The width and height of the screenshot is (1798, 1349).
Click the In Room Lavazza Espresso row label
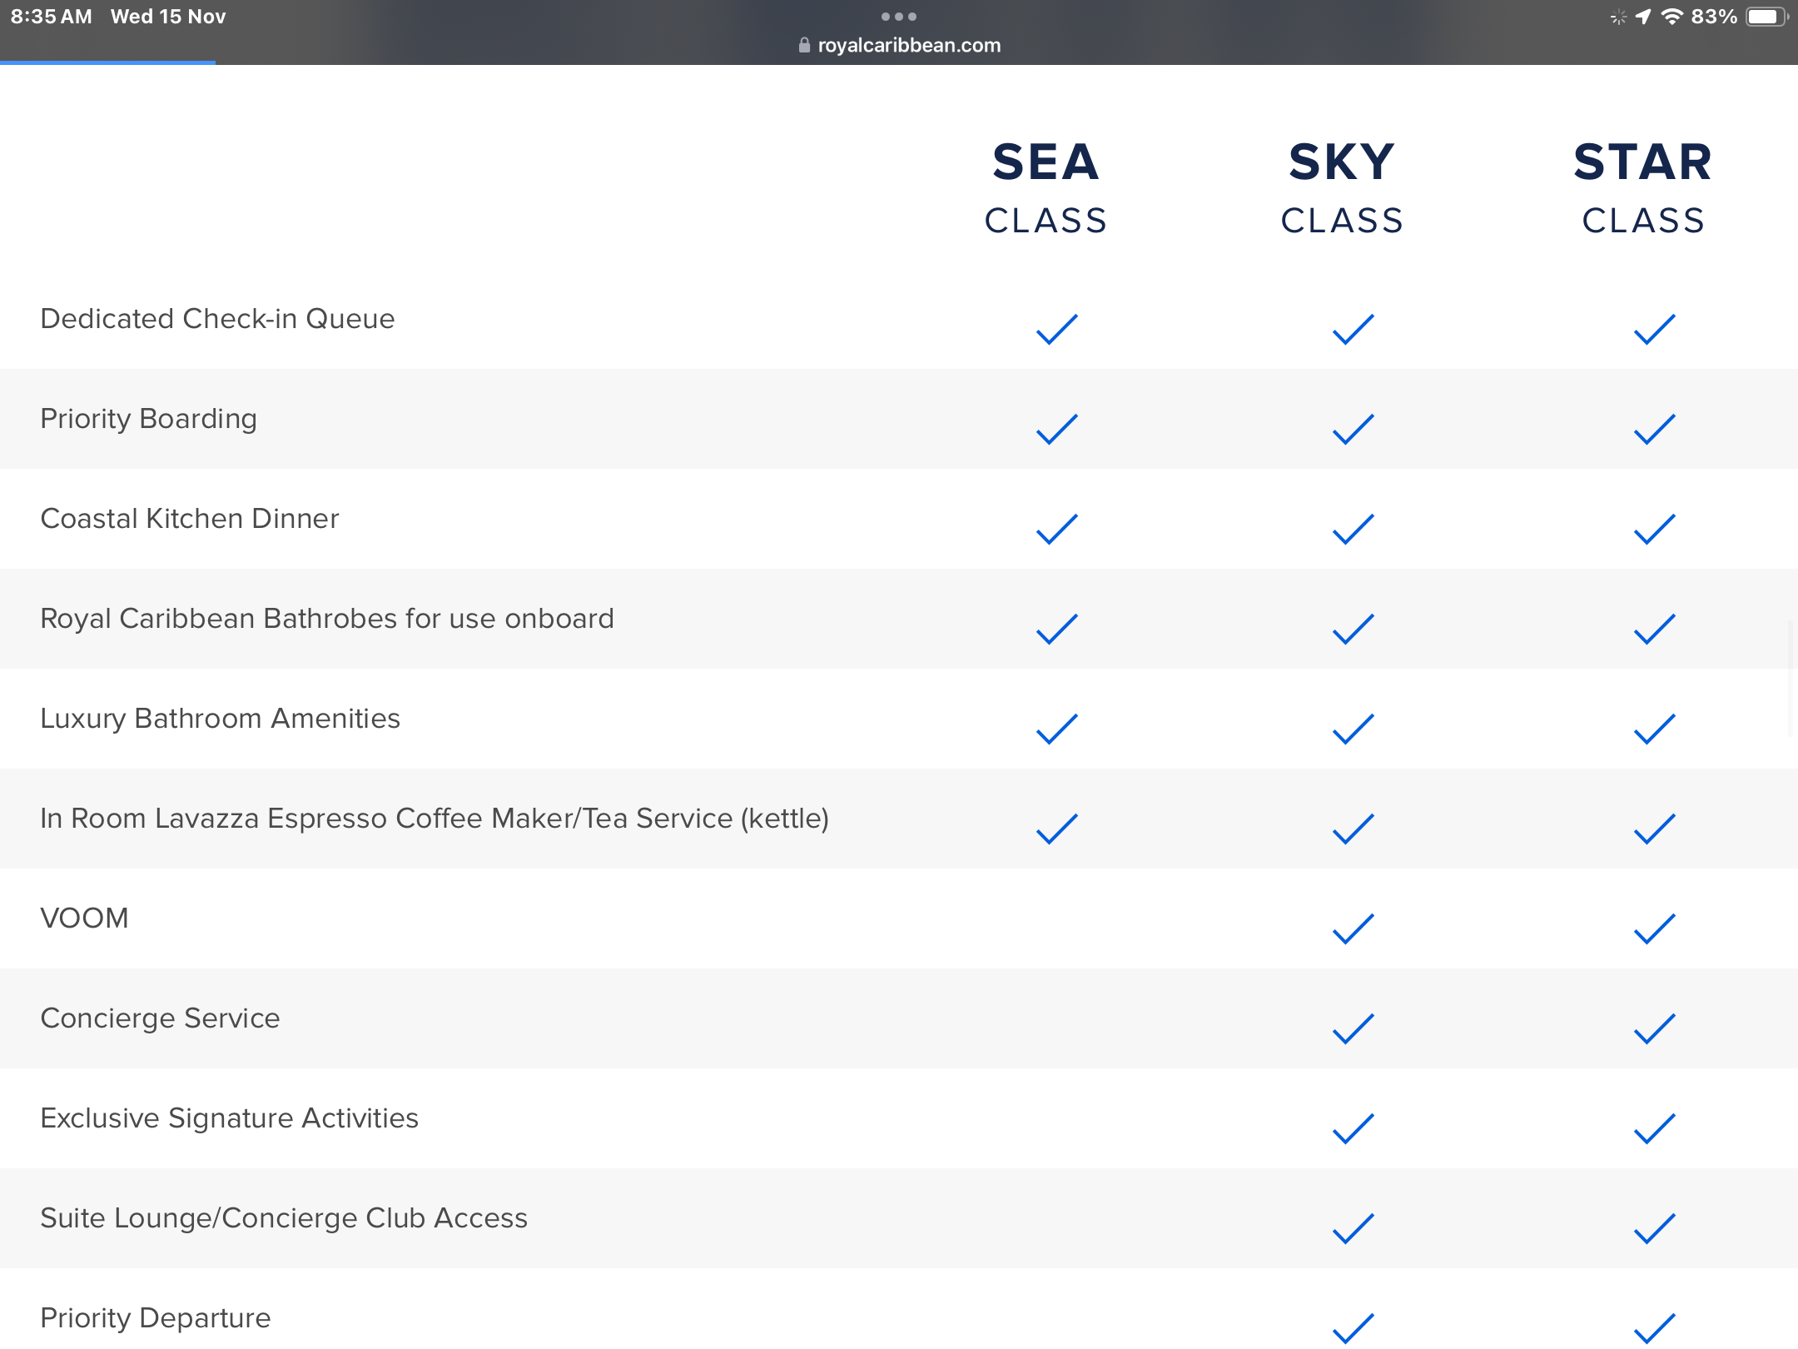[x=435, y=819]
